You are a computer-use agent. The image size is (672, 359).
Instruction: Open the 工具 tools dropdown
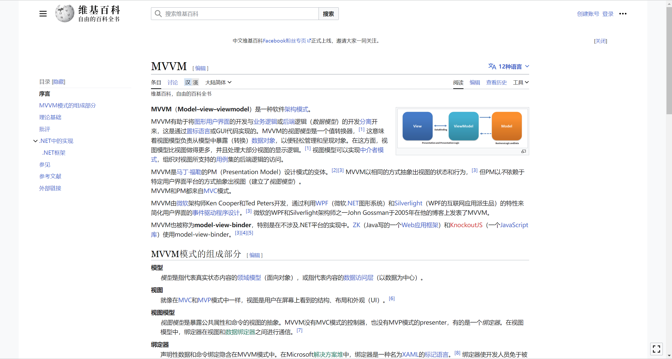[x=521, y=82]
